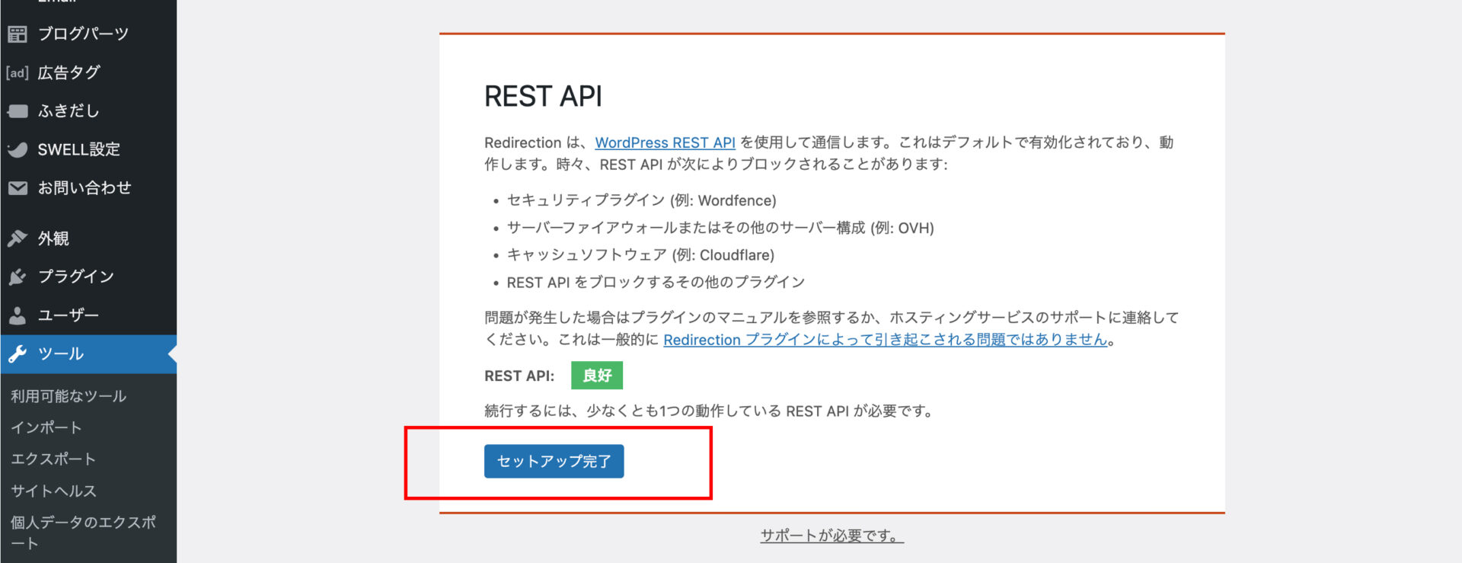This screenshot has width=1462, height=563.
Task: Click the キャッシュソフトウェア (例: Cloudflare) bullet
Action: click(640, 255)
